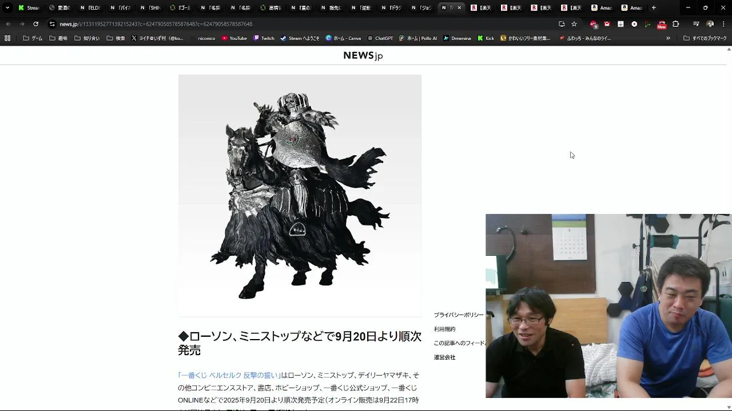Open the red extension with badge 9
Viewport: 732px width, 411px height.
pos(594,24)
